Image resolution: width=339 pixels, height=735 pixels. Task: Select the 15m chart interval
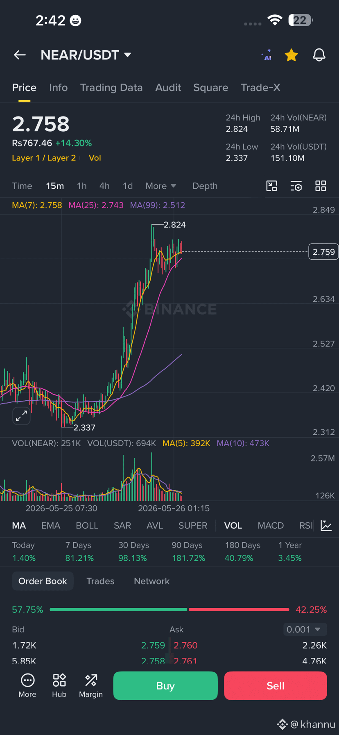(x=55, y=186)
